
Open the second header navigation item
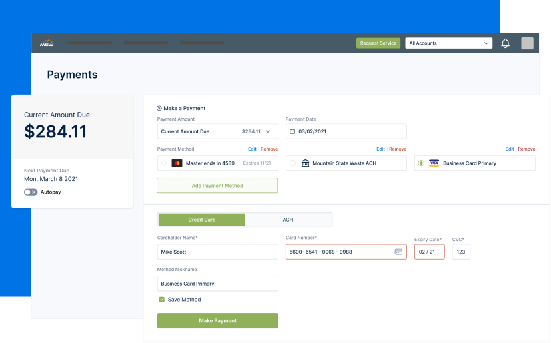point(146,43)
